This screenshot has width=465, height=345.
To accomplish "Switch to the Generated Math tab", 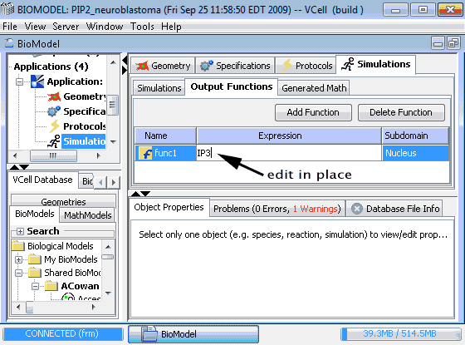I will (314, 88).
